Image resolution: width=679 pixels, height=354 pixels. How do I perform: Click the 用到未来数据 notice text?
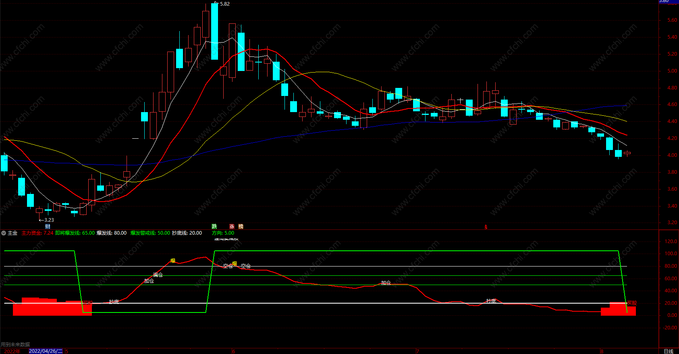point(15,344)
